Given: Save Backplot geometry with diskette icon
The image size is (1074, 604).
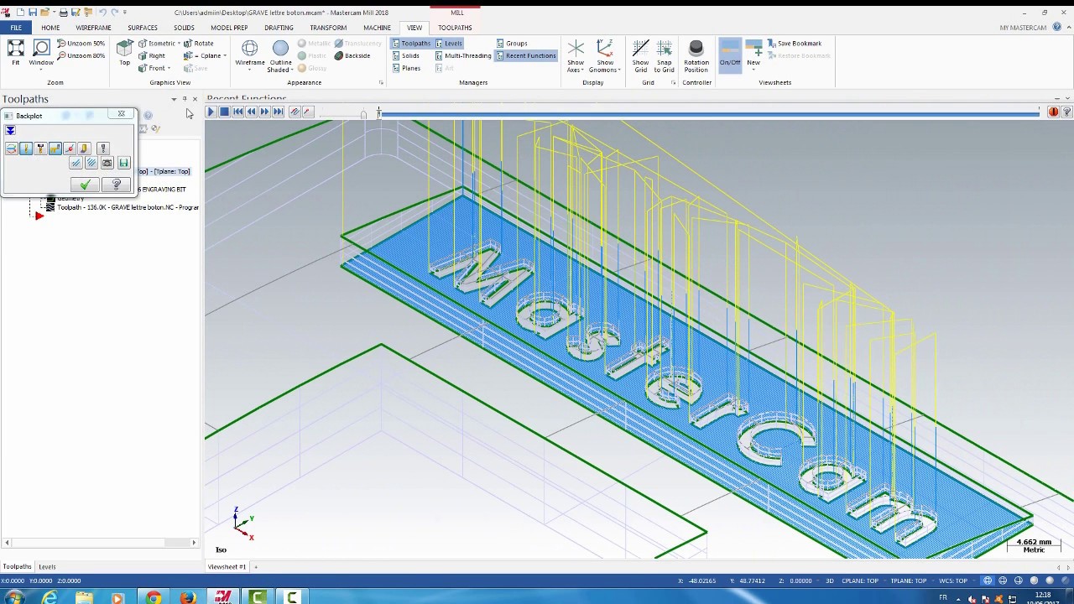Looking at the screenshot, I should click(124, 163).
